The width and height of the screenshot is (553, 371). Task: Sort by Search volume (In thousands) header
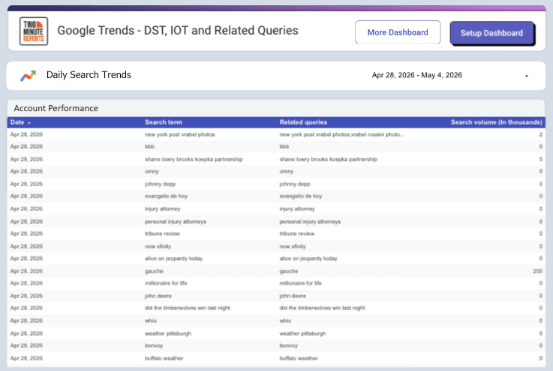[x=497, y=122]
